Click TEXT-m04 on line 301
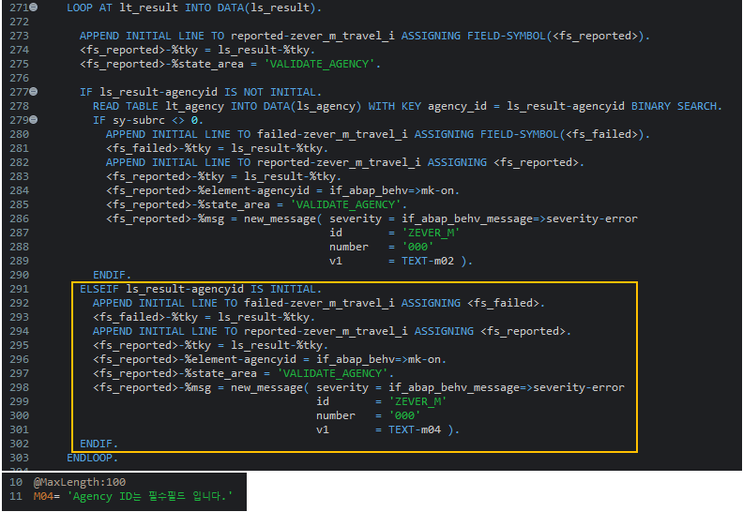This screenshot has height=512, width=743. point(415,429)
